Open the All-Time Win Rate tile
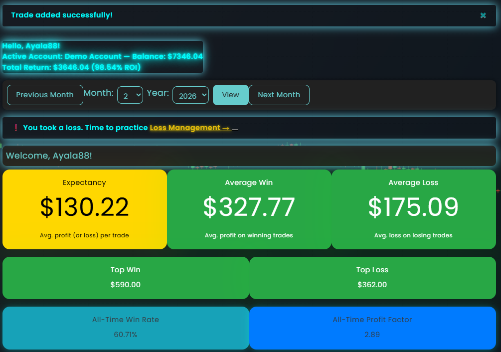501x352 pixels. pos(126,328)
